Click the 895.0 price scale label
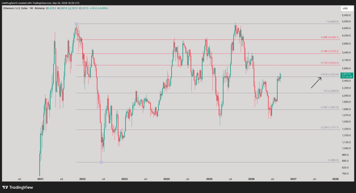356x193 pixels. [346, 161]
